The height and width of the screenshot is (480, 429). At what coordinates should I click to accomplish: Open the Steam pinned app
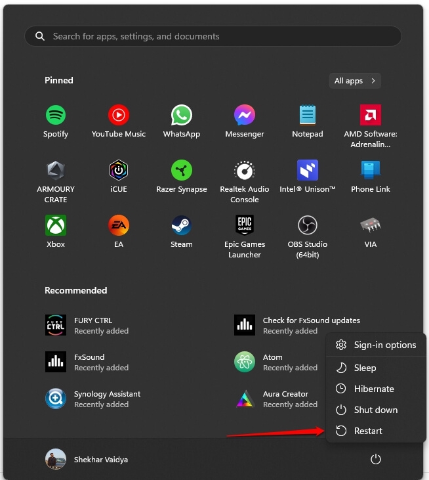coord(182,226)
